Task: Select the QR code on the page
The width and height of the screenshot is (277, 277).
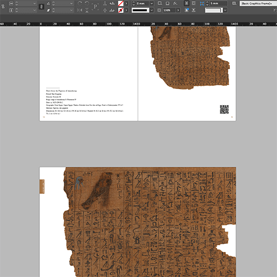Action: [x=224, y=109]
